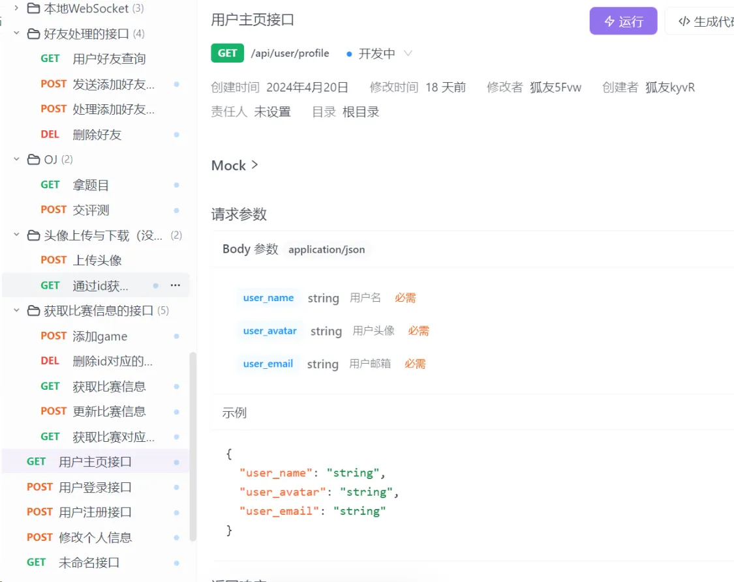The width and height of the screenshot is (734, 582).
Task: Open the 获取比赛对应 GET API
Action: [96, 437]
